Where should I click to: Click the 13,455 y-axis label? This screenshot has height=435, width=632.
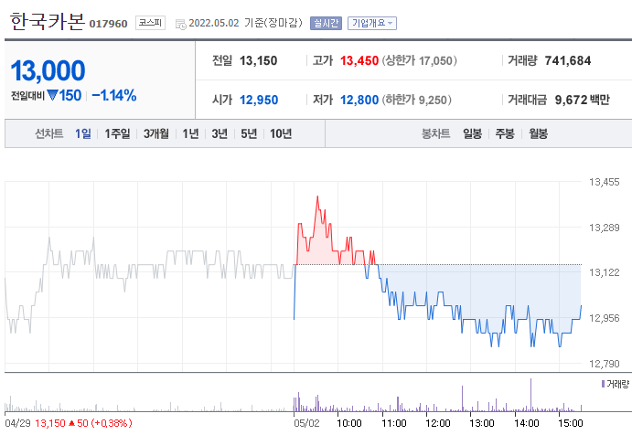pos(605,182)
